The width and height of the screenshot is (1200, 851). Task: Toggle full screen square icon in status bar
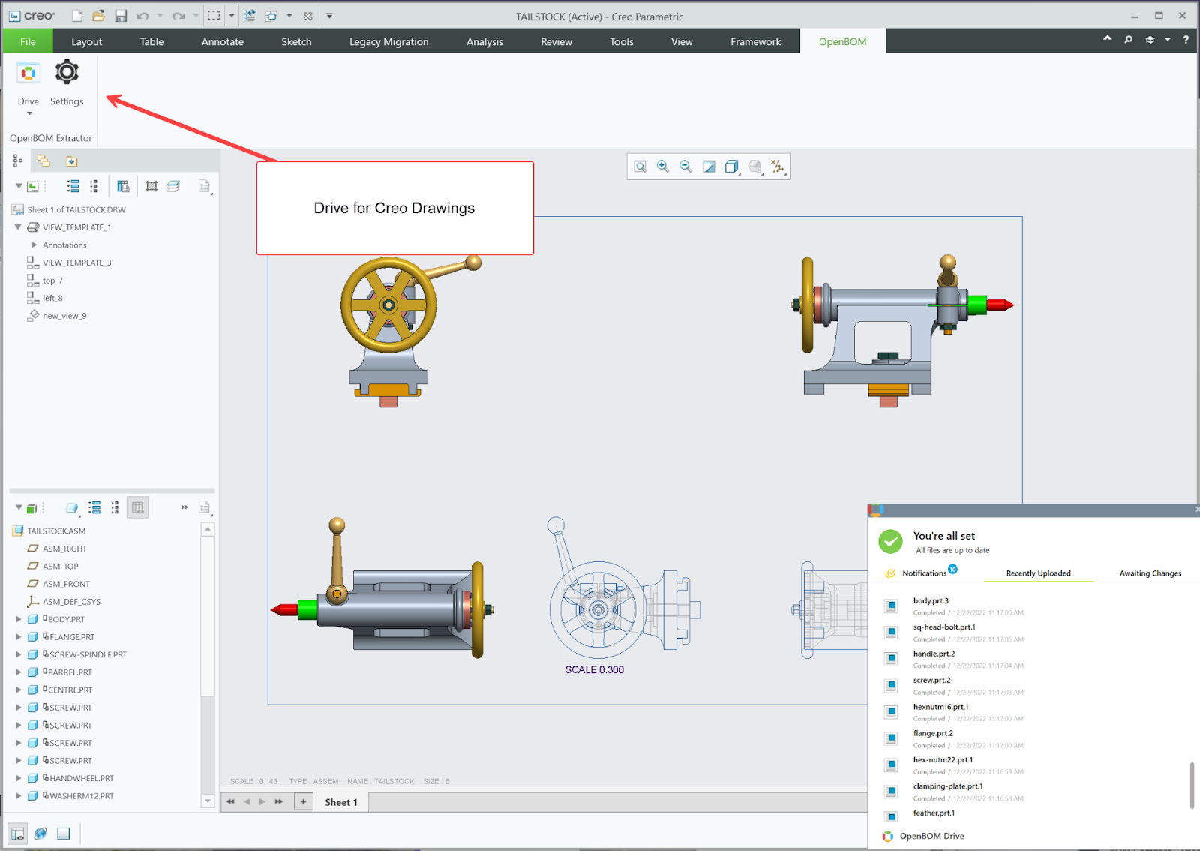[x=64, y=834]
